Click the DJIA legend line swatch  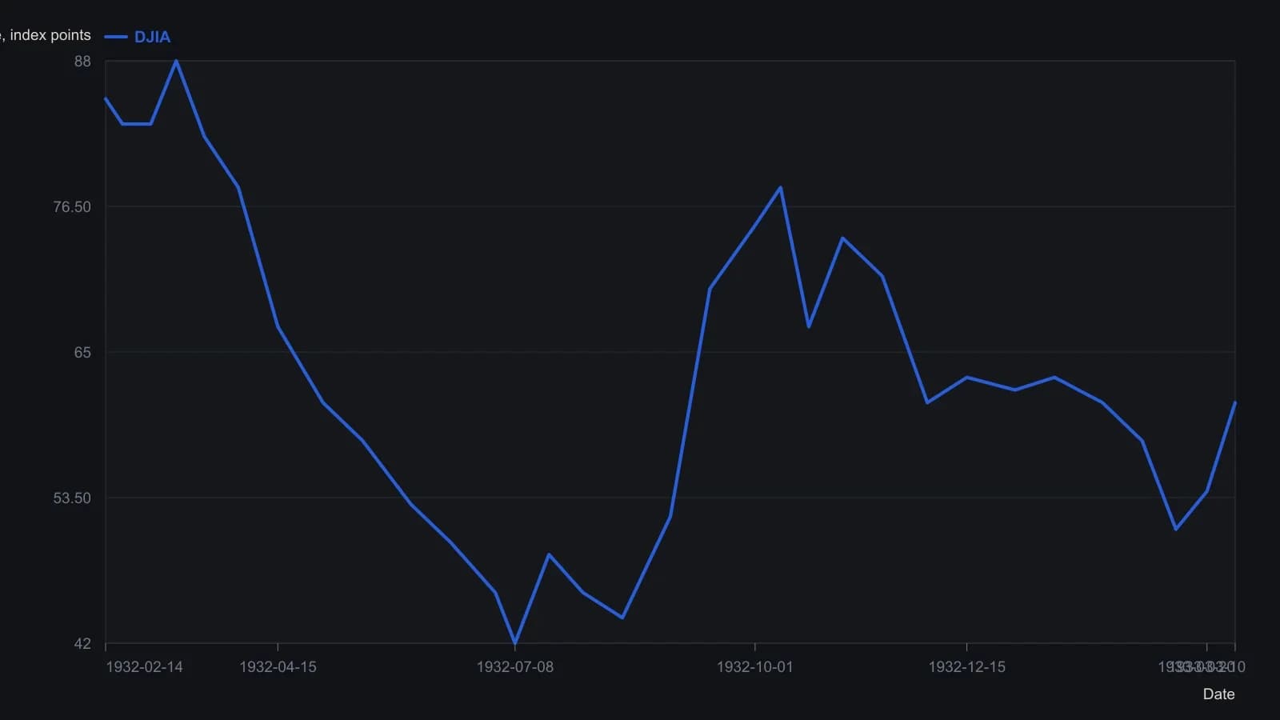pos(116,37)
